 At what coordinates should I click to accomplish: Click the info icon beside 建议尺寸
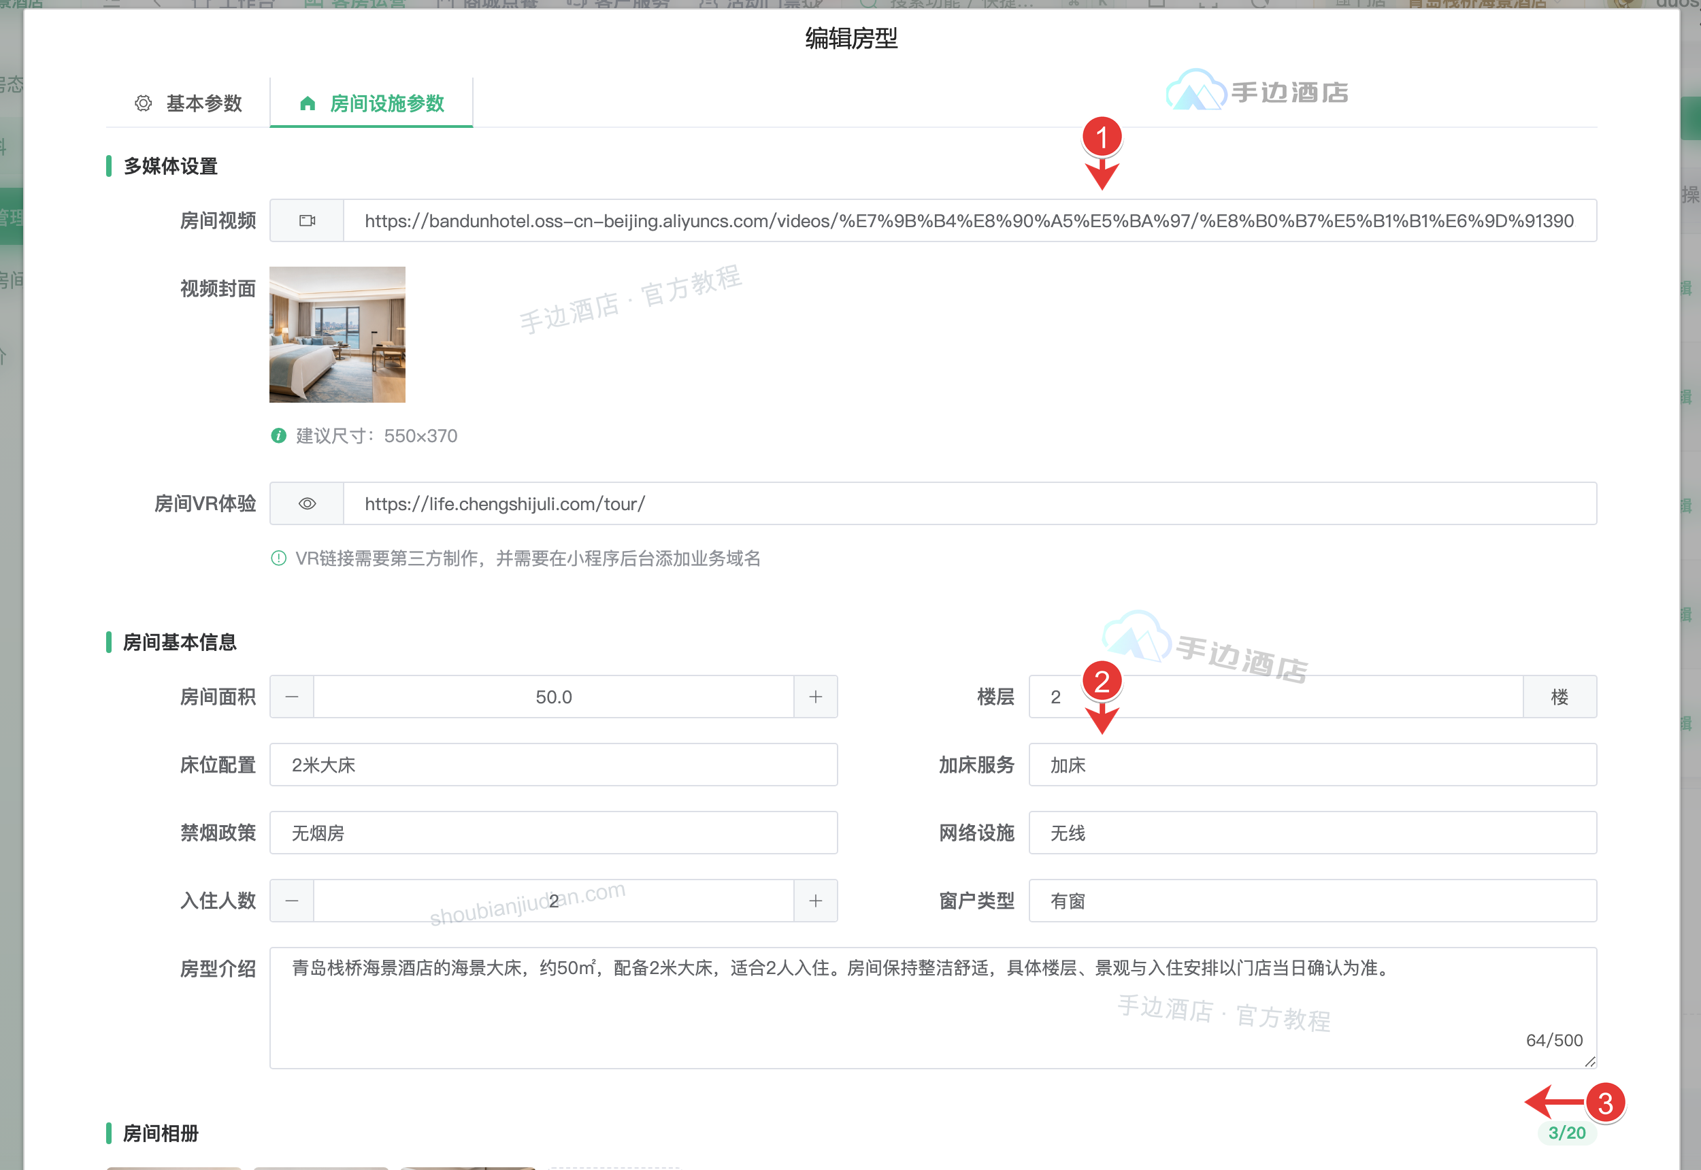pos(278,435)
